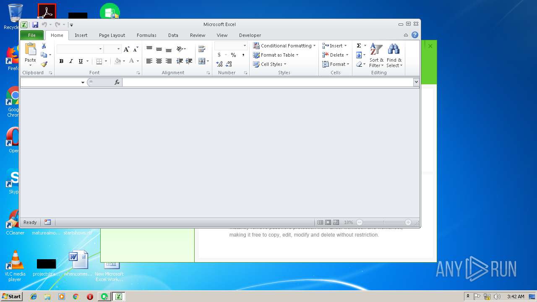Toggle Center text alignment
The image size is (537, 302).
click(x=159, y=61)
